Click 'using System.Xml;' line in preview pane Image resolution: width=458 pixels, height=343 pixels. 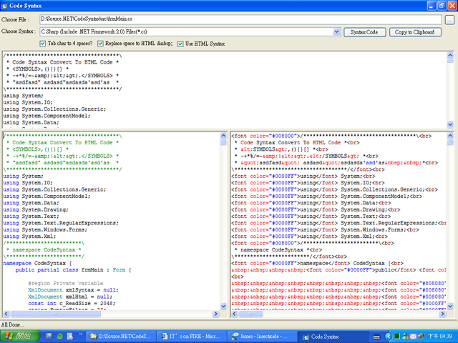(29, 237)
